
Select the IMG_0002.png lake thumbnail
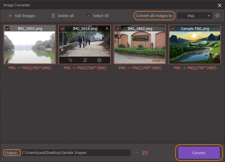click(x=30, y=48)
